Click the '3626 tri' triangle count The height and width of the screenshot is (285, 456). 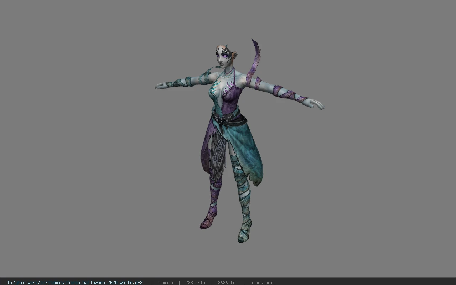pos(228,283)
